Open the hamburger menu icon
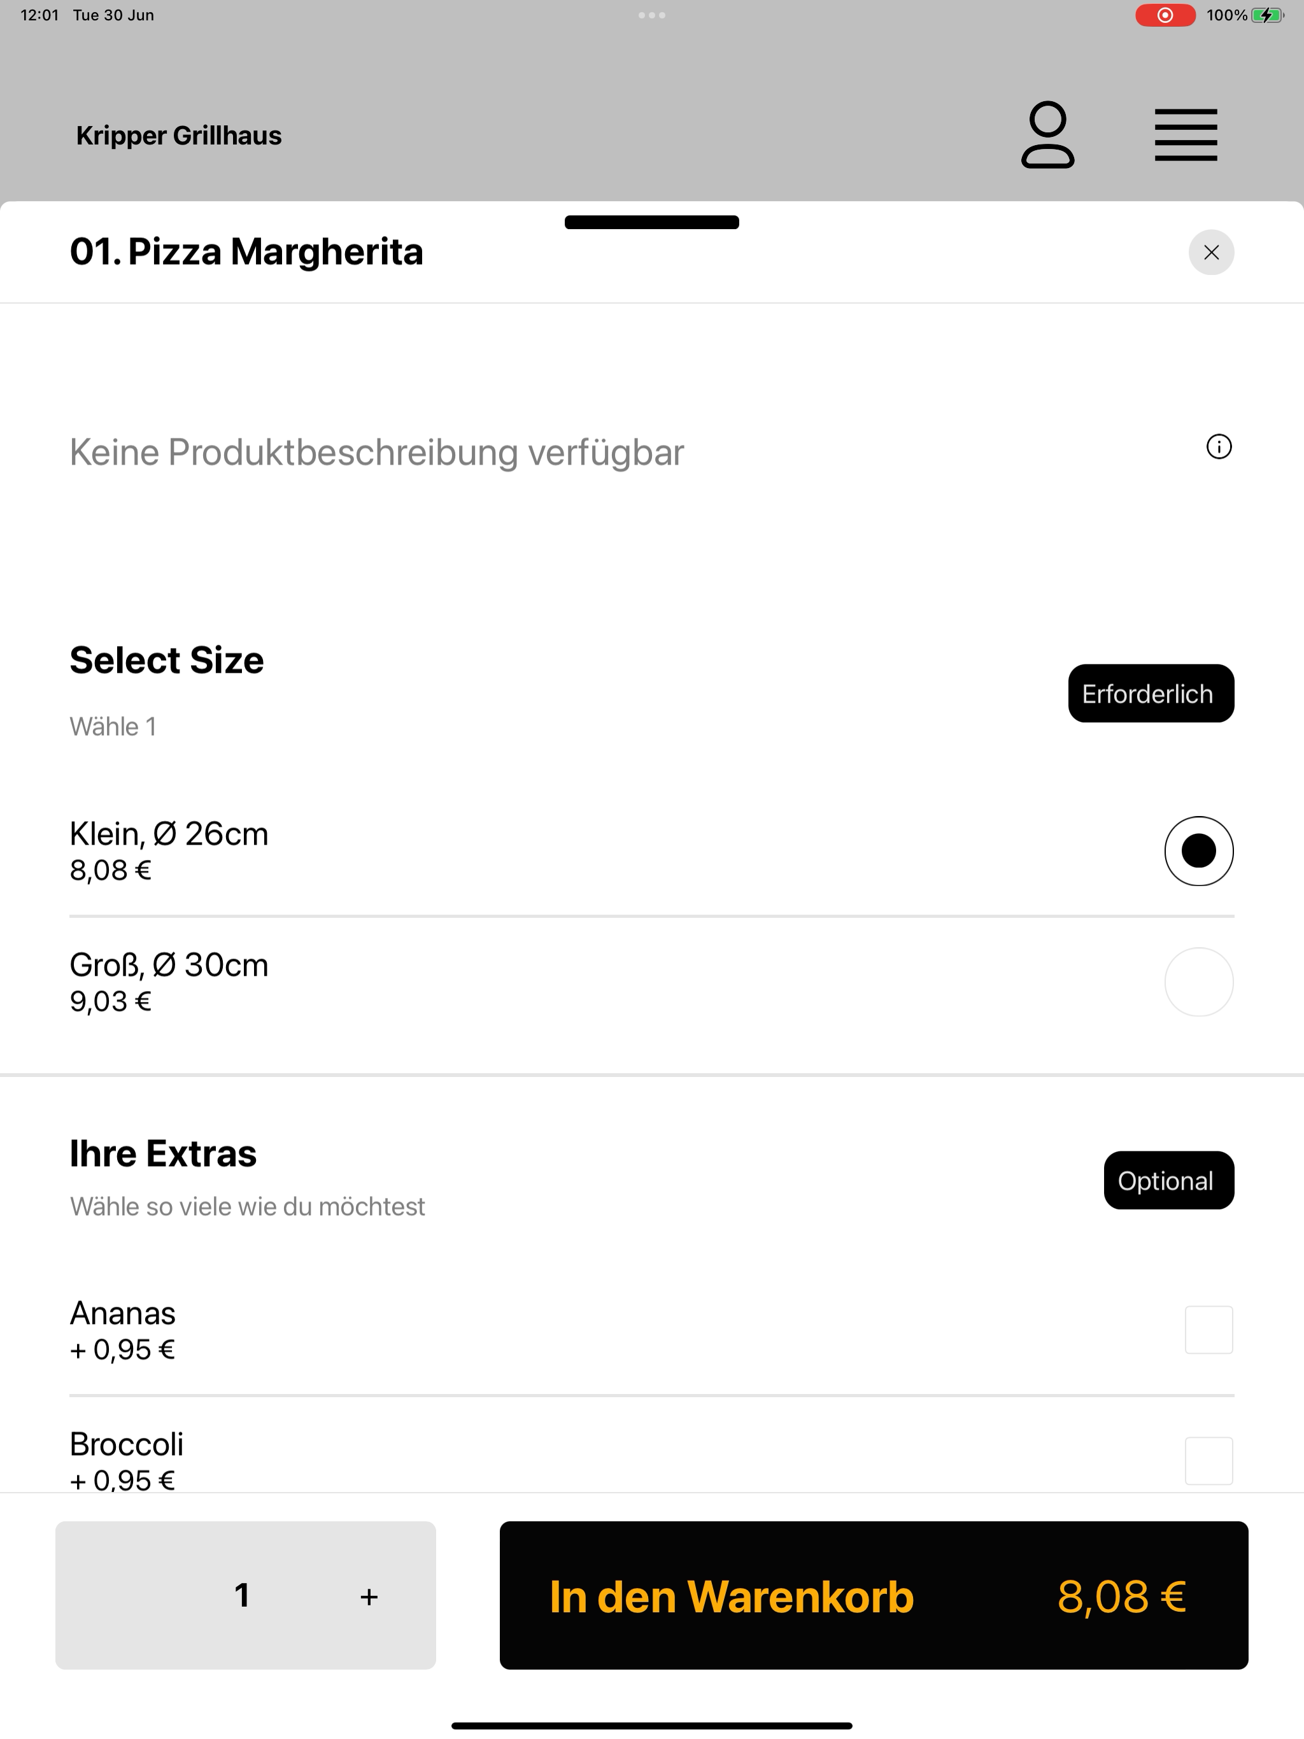The width and height of the screenshot is (1304, 1739). coord(1185,135)
